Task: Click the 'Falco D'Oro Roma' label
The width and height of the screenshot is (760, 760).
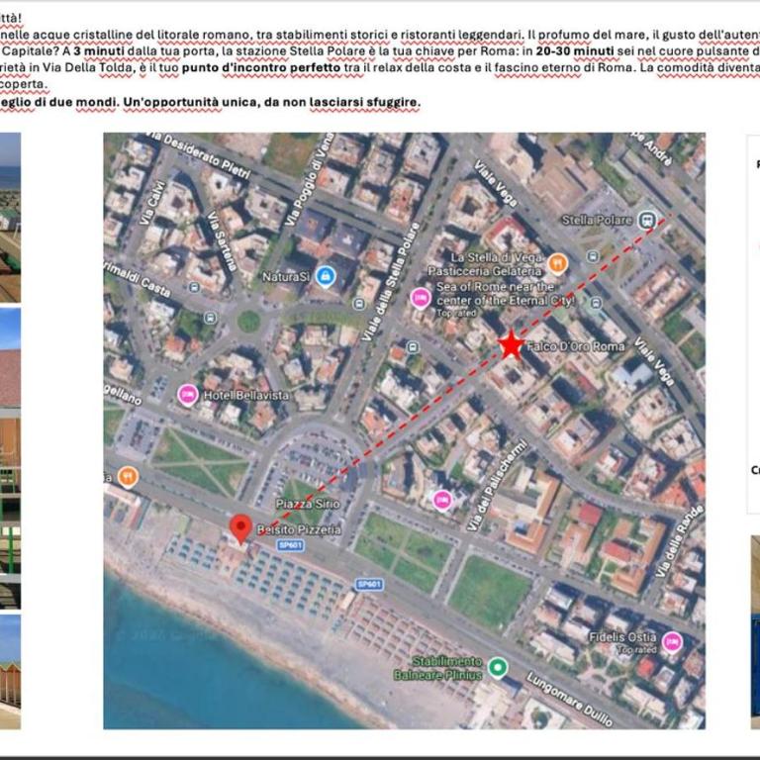Action: click(x=575, y=346)
